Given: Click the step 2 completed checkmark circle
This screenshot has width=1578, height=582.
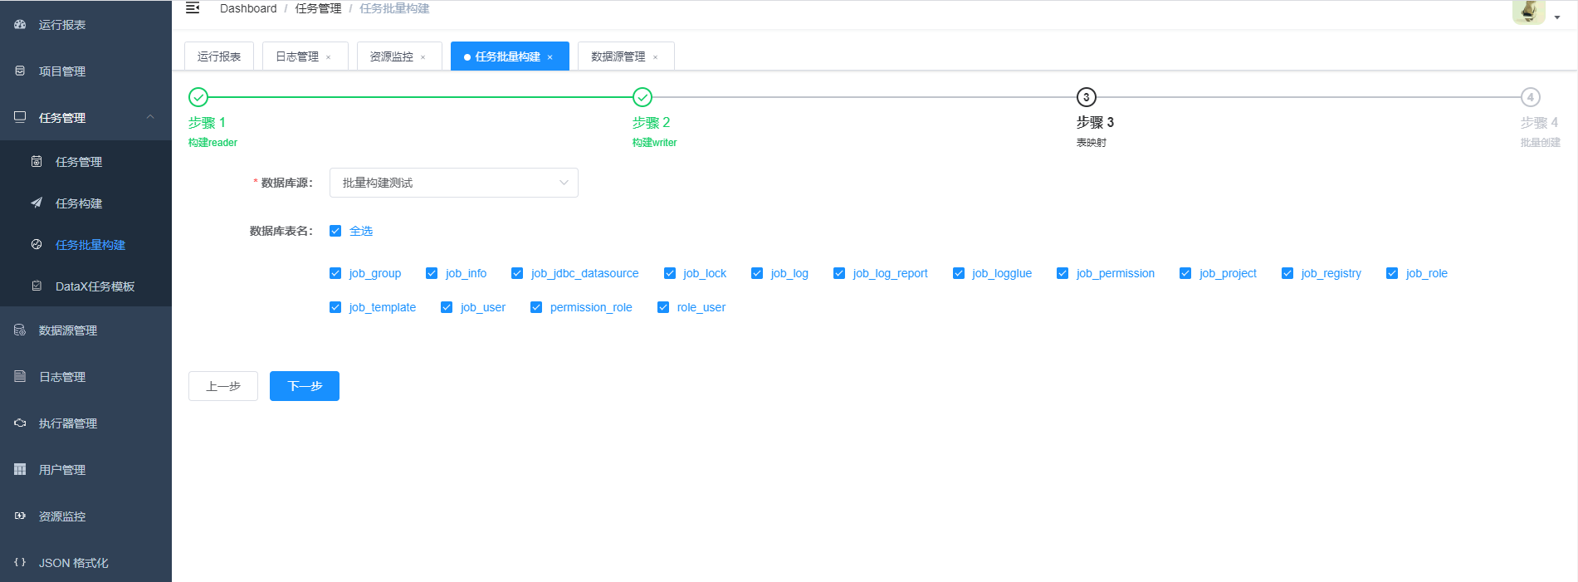Looking at the screenshot, I should coord(642,97).
